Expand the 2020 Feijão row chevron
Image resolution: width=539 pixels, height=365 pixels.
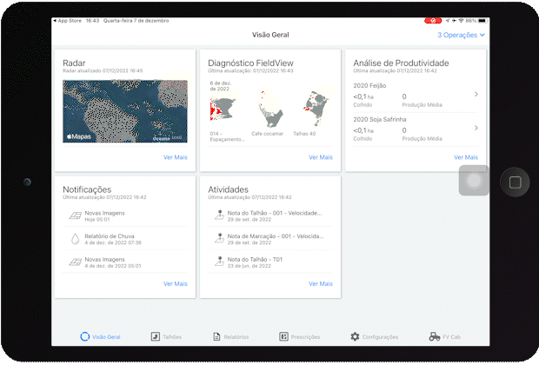coord(476,94)
